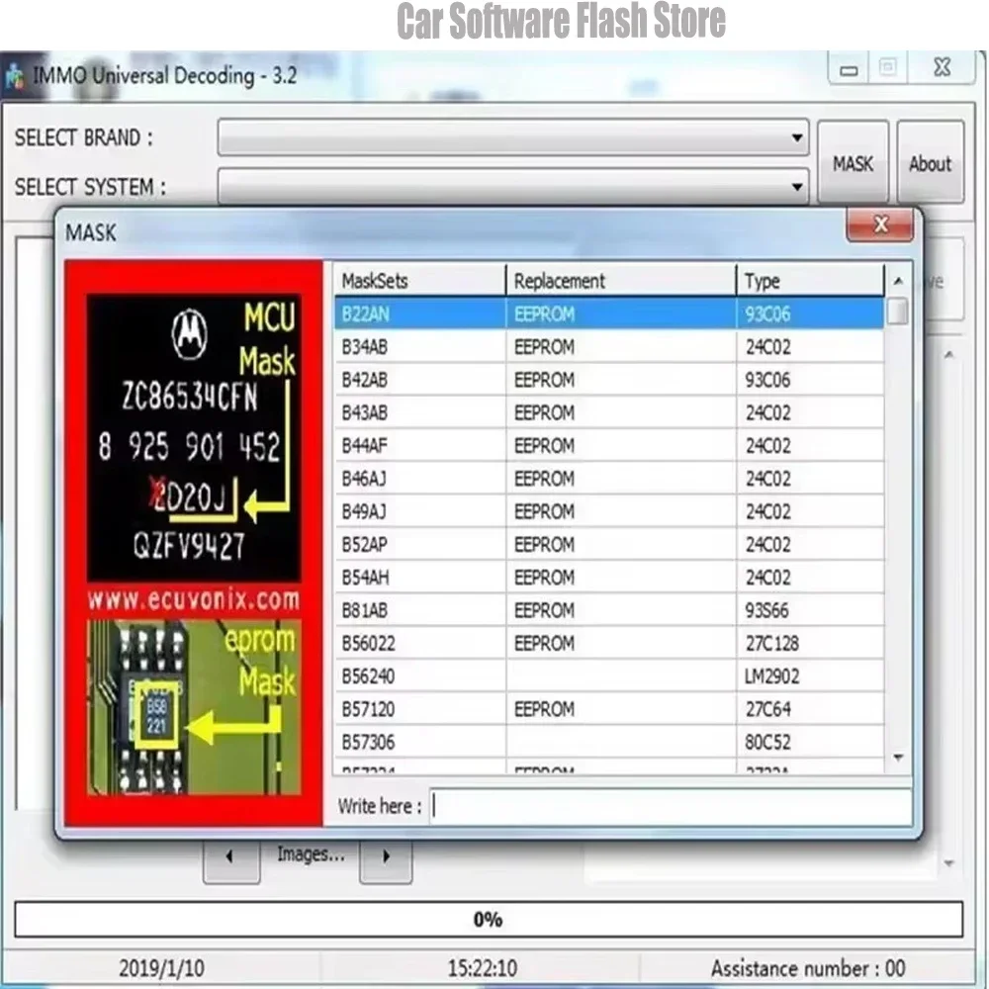Sort by Replacement column header
This screenshot has width=989, height=989.
pos(621,281)
